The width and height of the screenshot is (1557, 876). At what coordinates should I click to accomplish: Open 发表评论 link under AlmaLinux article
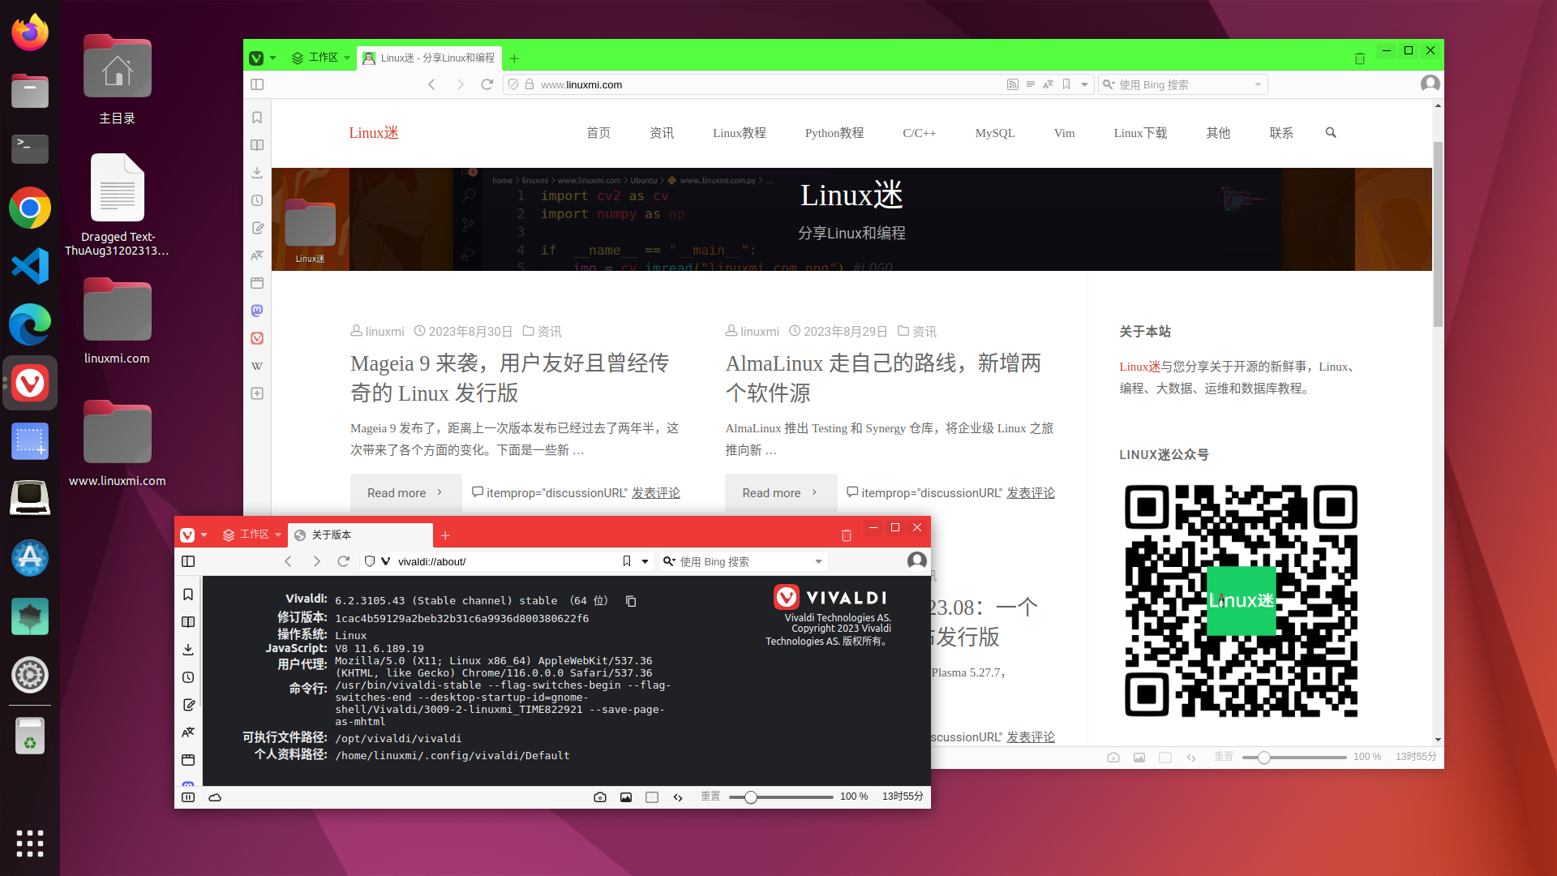[1031, 493]
